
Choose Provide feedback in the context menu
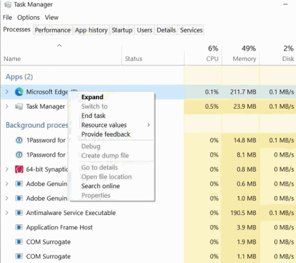tap(106, 134)
